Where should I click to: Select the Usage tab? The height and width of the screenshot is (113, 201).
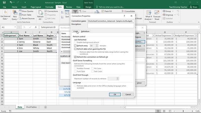coord(76,31)
